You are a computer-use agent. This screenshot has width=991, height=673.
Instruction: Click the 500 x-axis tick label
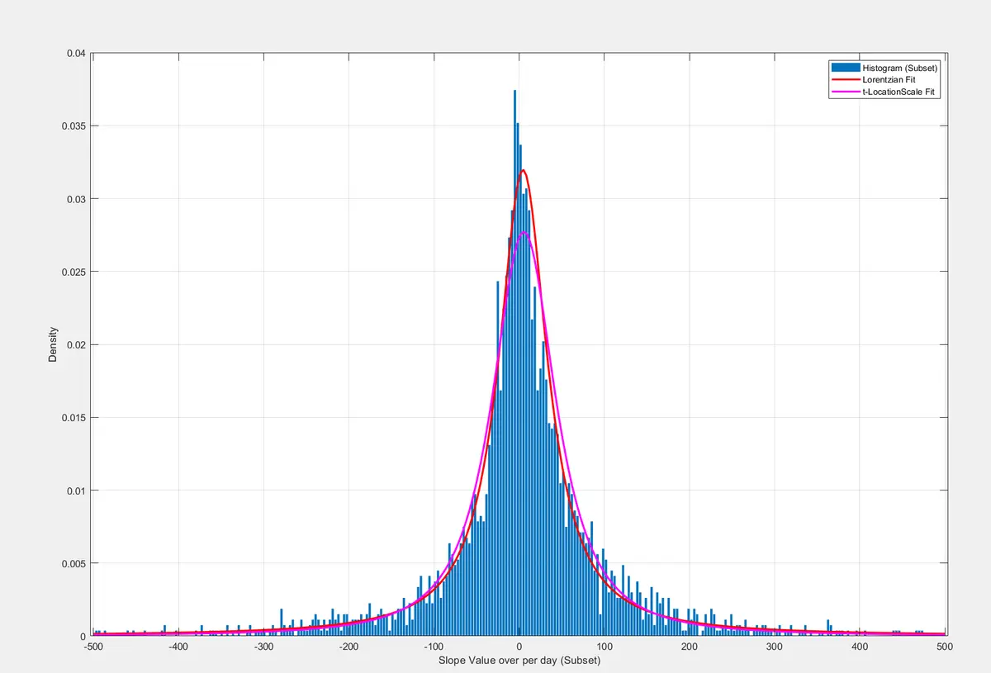946,647
